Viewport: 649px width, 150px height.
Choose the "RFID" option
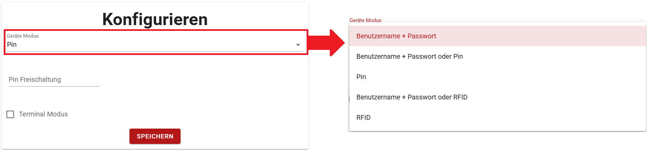tap(363, 117)
